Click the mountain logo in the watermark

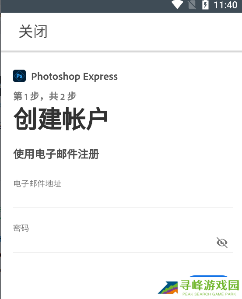(168, 288)
